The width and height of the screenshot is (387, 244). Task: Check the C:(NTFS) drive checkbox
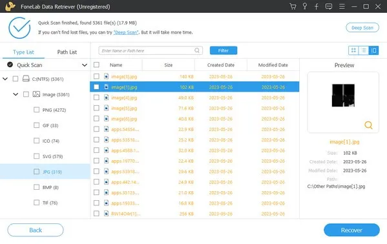click(x=16, y=79)
